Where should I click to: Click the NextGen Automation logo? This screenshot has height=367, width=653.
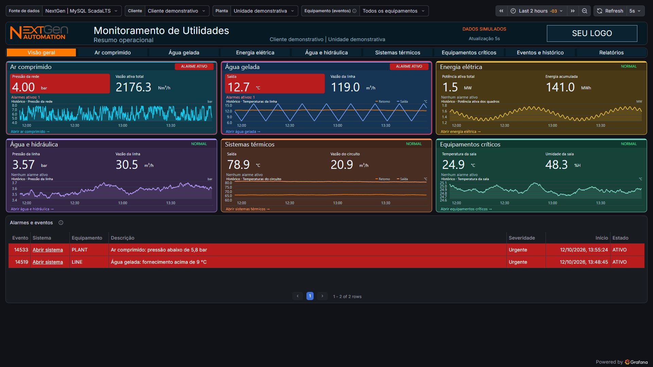39,33
